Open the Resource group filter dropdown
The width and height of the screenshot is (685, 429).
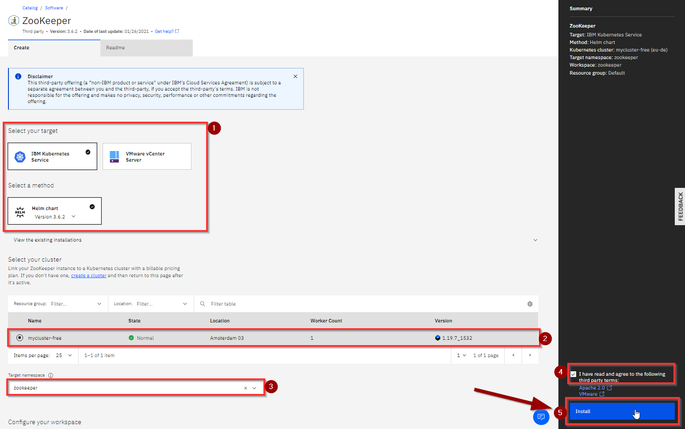click(58, 304)
